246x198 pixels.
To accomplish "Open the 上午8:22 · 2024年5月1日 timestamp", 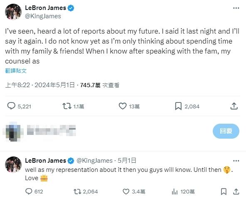I will (40, 85).
